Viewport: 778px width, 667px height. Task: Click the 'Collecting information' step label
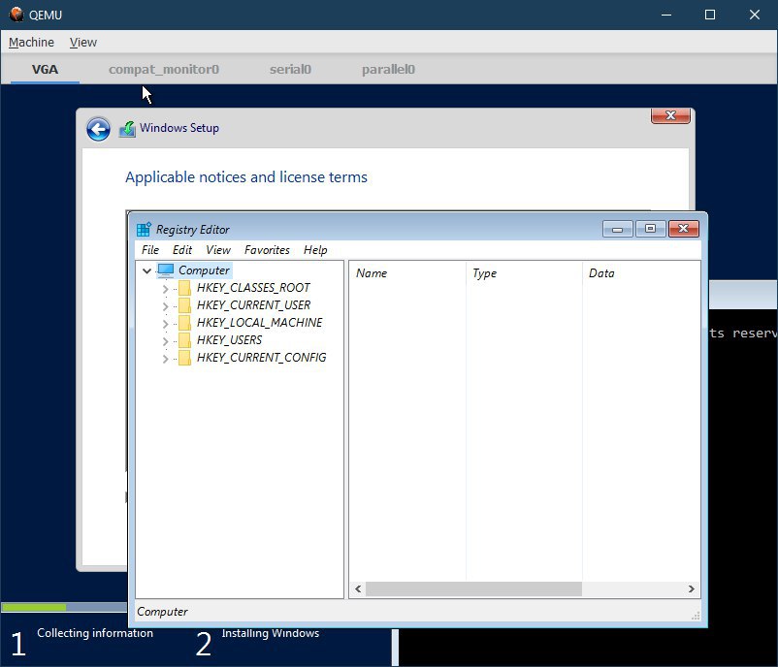[x=95, y=633]
